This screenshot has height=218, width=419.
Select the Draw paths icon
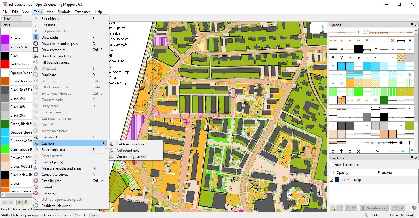(x=36, y=37)
